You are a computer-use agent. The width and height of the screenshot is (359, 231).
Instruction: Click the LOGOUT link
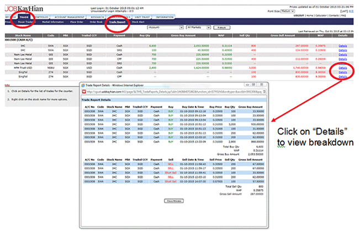[299, 15]
